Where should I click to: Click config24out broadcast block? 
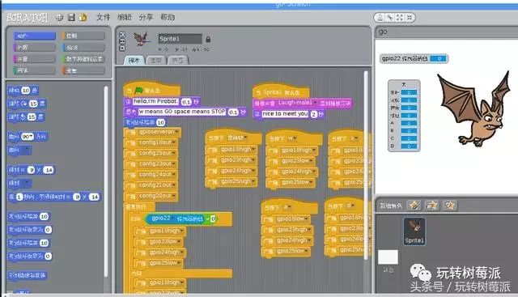(x=151, y=175)
